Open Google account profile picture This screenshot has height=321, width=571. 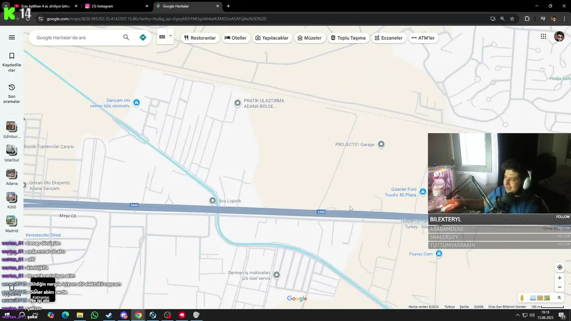(x=559, y=37)
